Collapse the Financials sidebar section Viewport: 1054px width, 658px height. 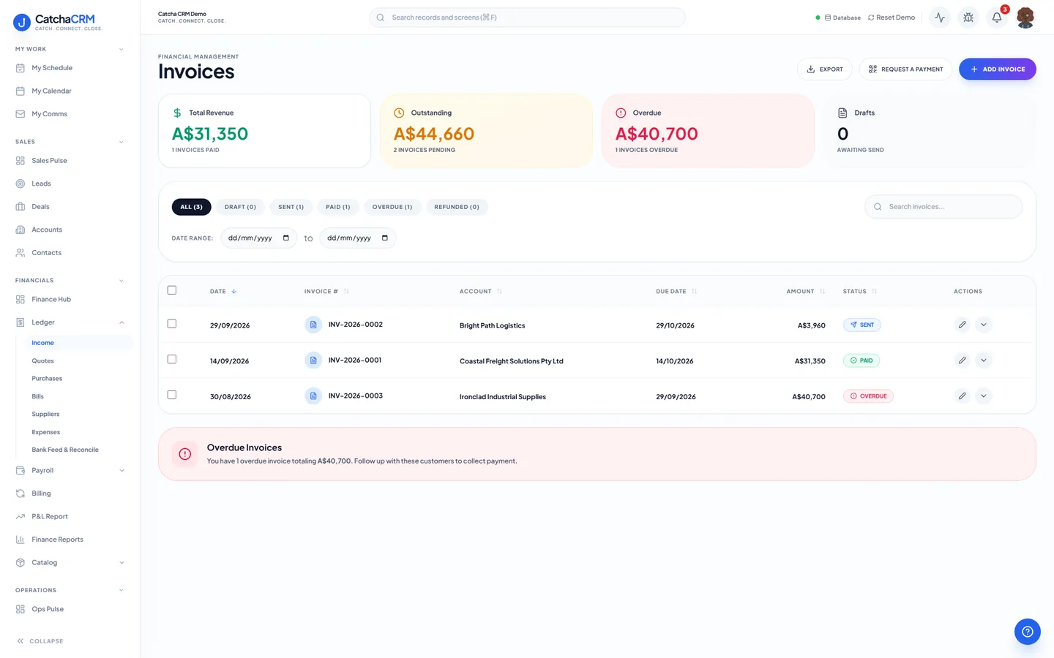[x=122, y=281]
